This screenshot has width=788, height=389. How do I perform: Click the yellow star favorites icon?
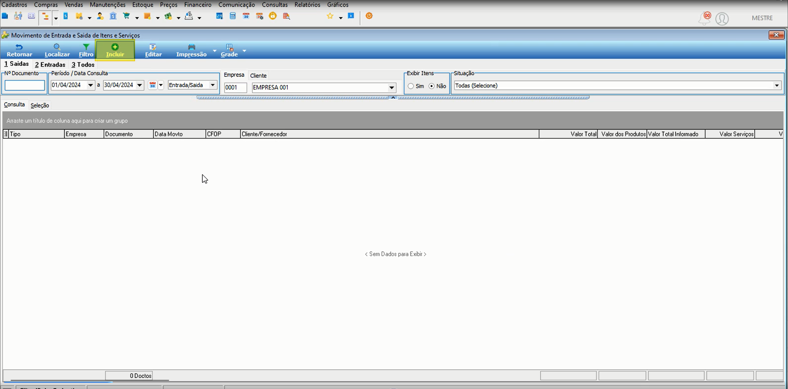[330, 16]
